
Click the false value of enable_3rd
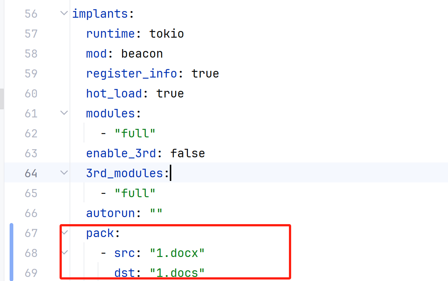(188, 153)
